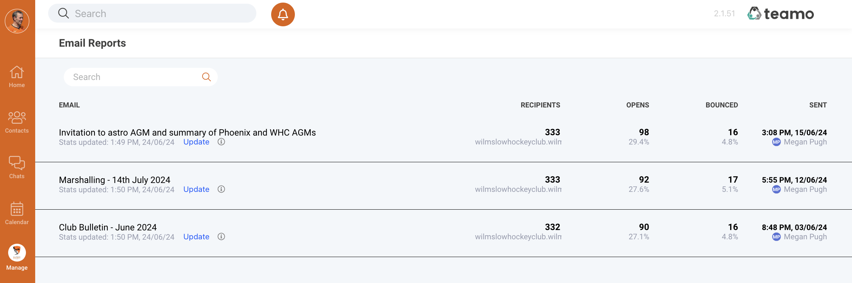Image resolution: width=852 pixels, height=283 pixels.
Task: Show info for Marshalling email stats
Action: pos(221,189)
